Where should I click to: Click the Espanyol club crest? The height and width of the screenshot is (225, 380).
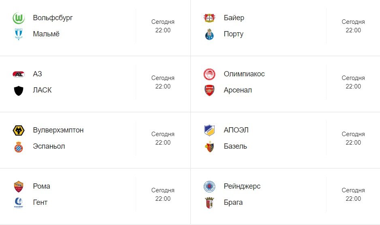point(19,147)
